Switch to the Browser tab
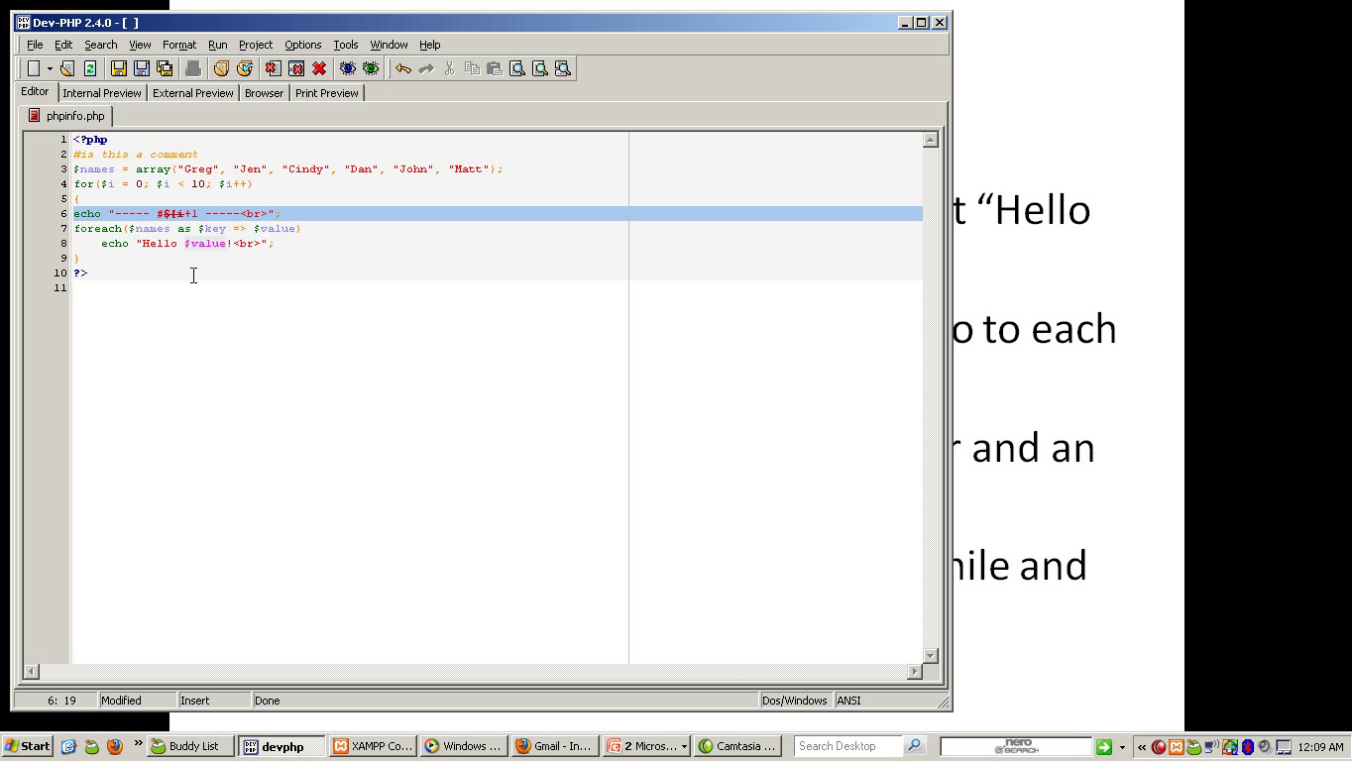The image size is (1352, 761). coord(264,93)
